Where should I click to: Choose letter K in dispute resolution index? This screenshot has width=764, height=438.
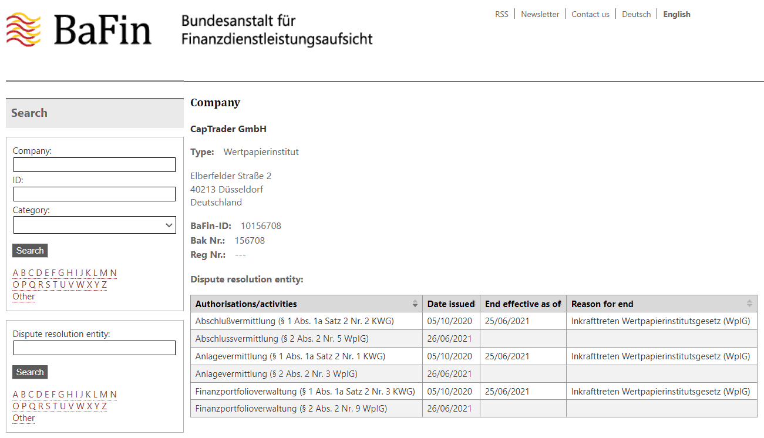click(x=88, y=395)
